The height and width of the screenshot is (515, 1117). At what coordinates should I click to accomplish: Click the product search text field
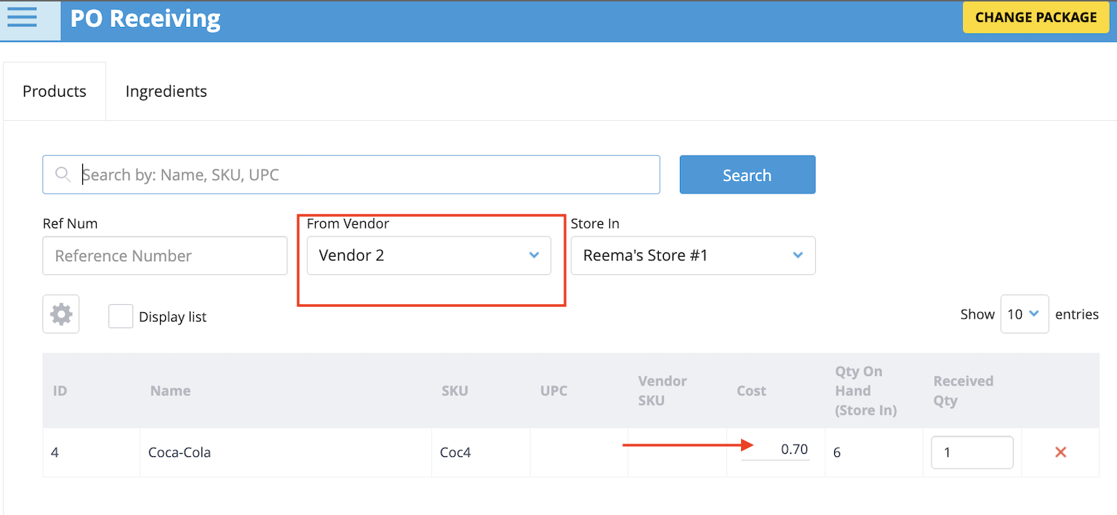(367, 175)
